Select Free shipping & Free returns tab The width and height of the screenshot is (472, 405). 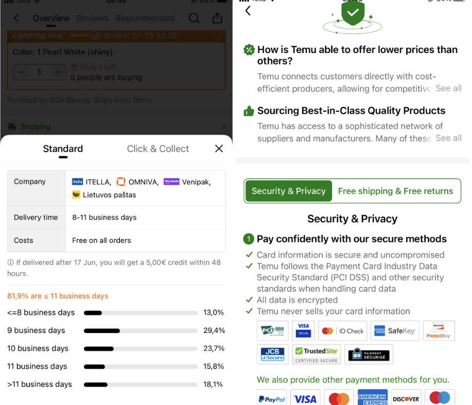pos(395,191)
